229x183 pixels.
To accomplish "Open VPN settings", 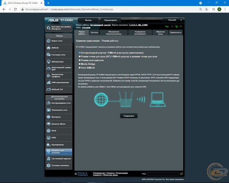I will click(x=59, y=138).
